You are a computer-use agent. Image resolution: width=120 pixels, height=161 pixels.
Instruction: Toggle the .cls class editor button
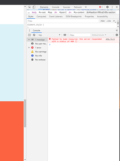(109, 21)
